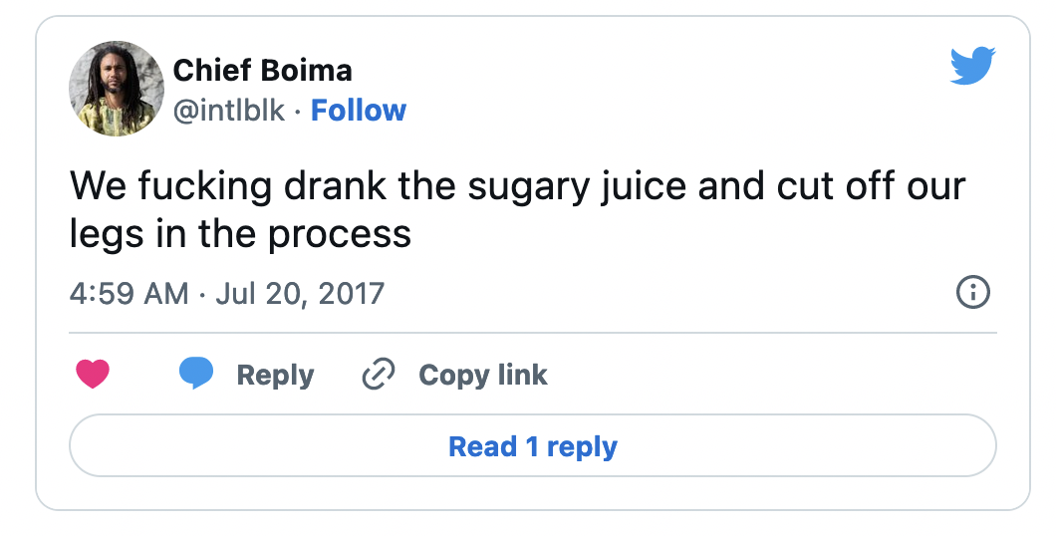1056x536 pixels.
Task: Open Chief Boima's profile picture
Action: point(117,89)
